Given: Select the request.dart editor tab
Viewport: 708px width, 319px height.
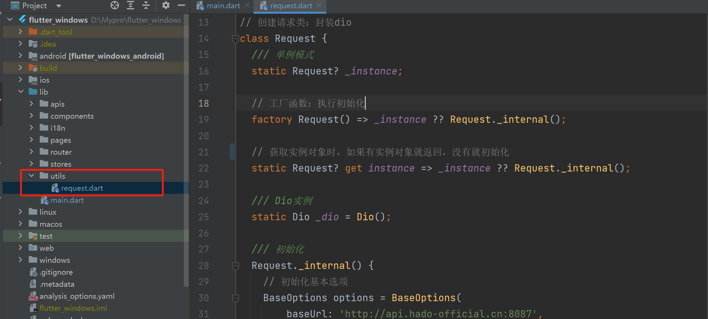Looking at the screenshot, I should tap(289, 5).
